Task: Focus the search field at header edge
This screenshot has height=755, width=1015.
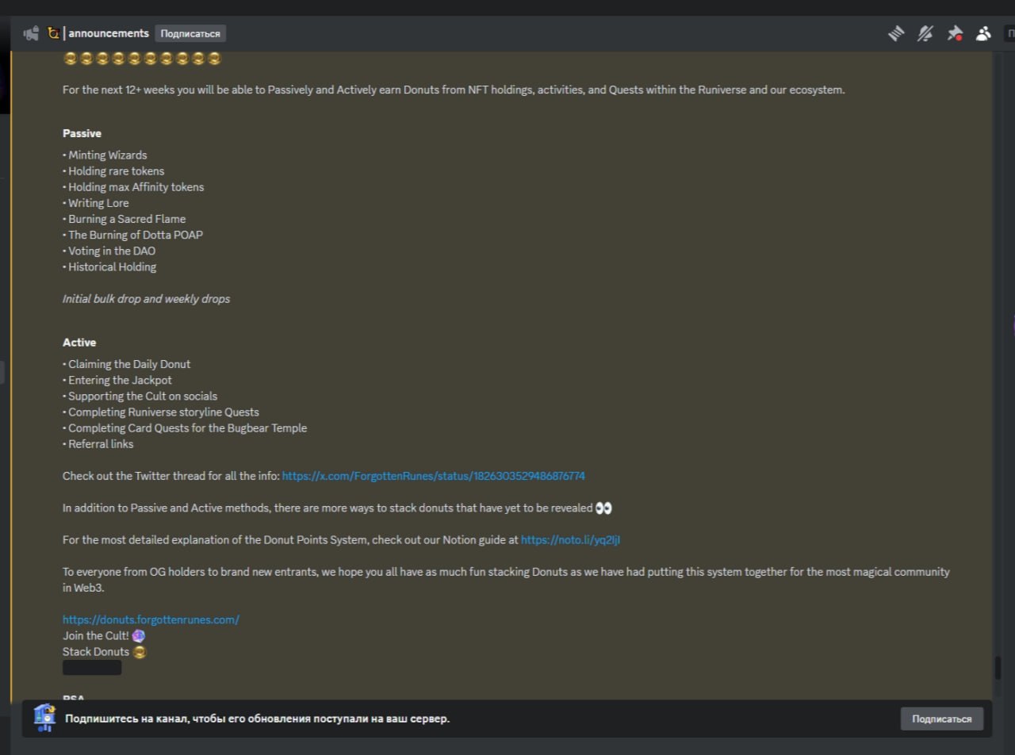Action: [x=1009, y=33]
